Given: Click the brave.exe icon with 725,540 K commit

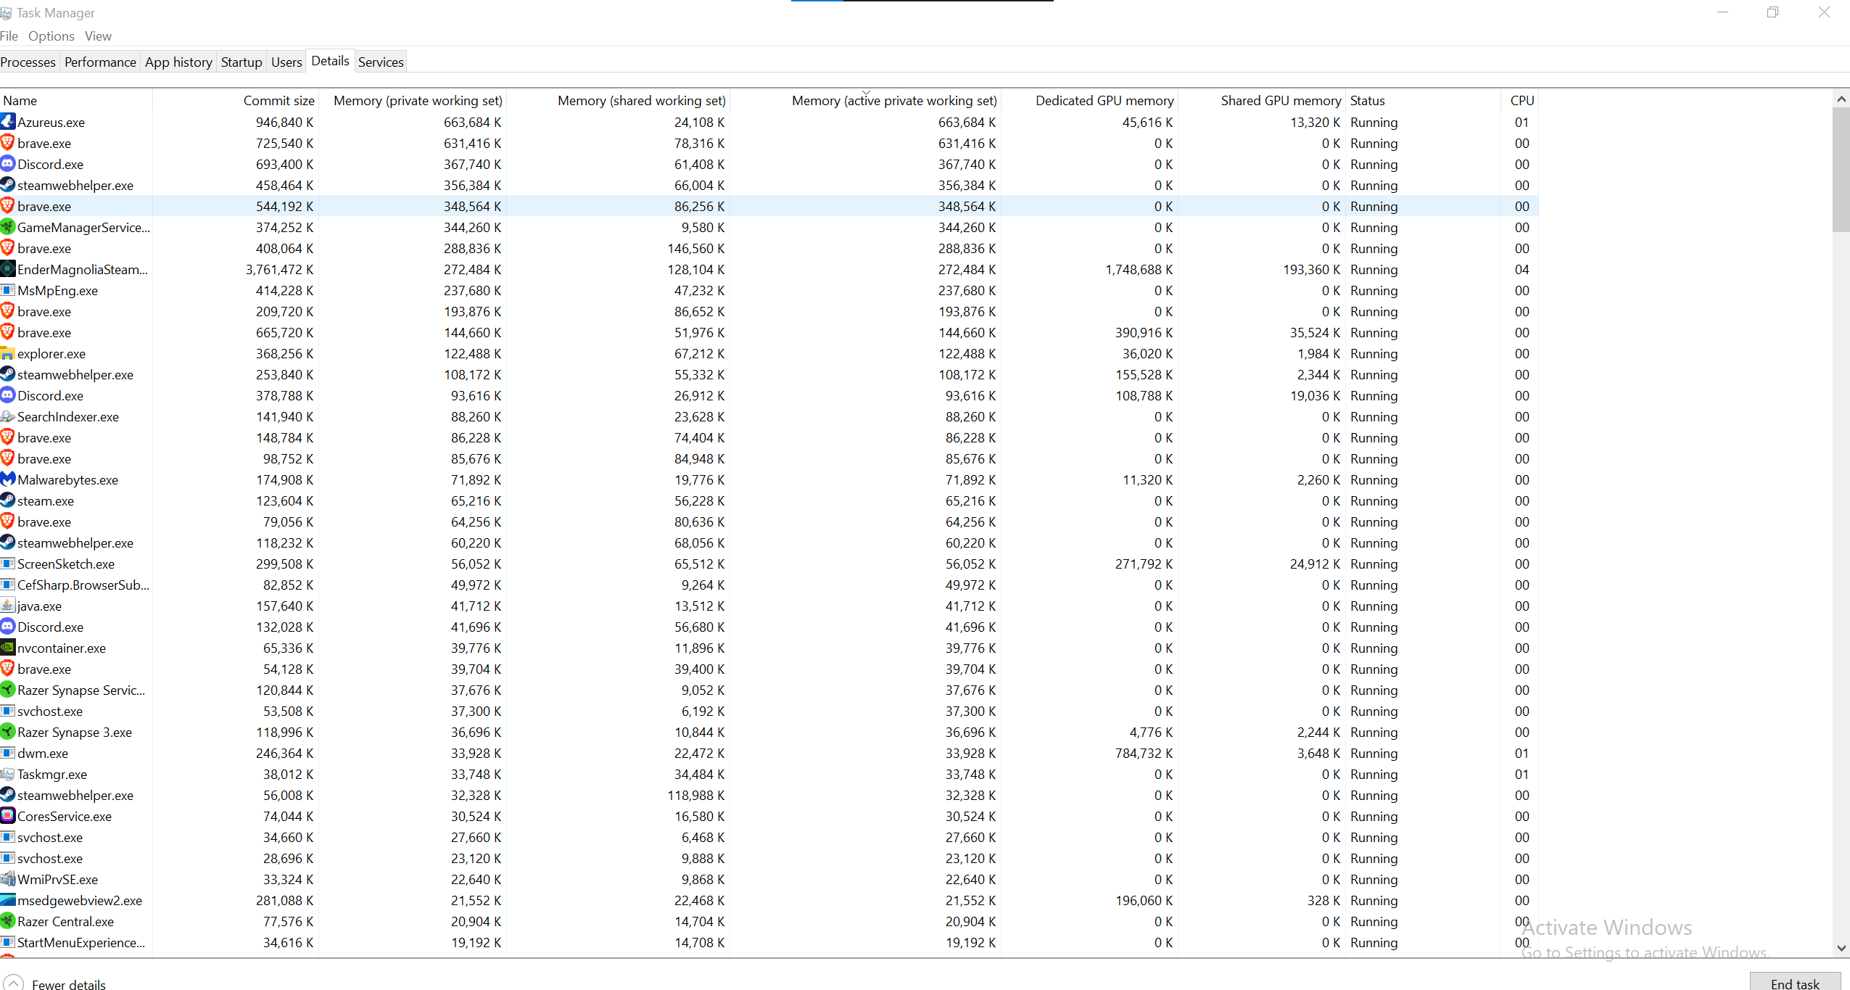Looking at the screenshot, I should [8, 143].
